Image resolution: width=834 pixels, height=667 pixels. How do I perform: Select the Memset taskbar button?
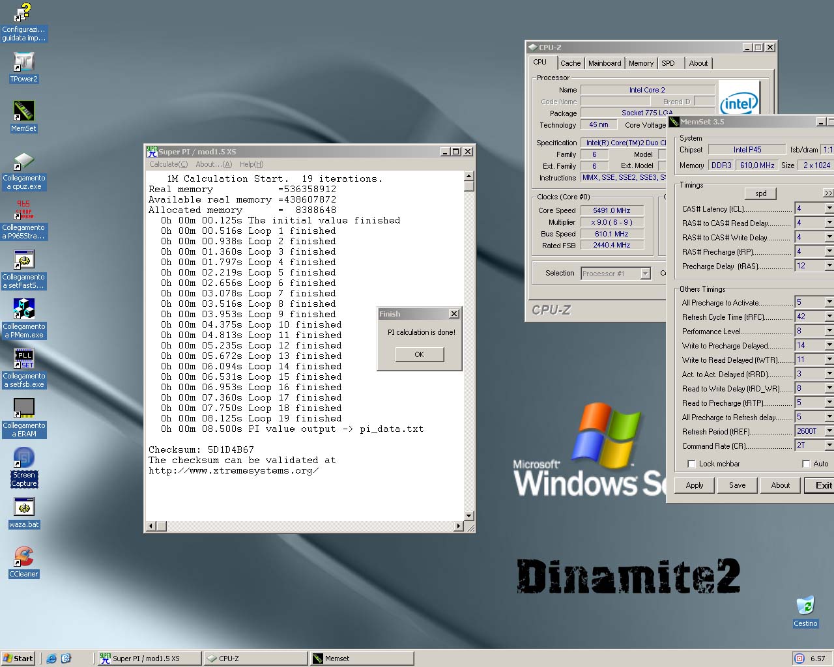coord(361,659)
